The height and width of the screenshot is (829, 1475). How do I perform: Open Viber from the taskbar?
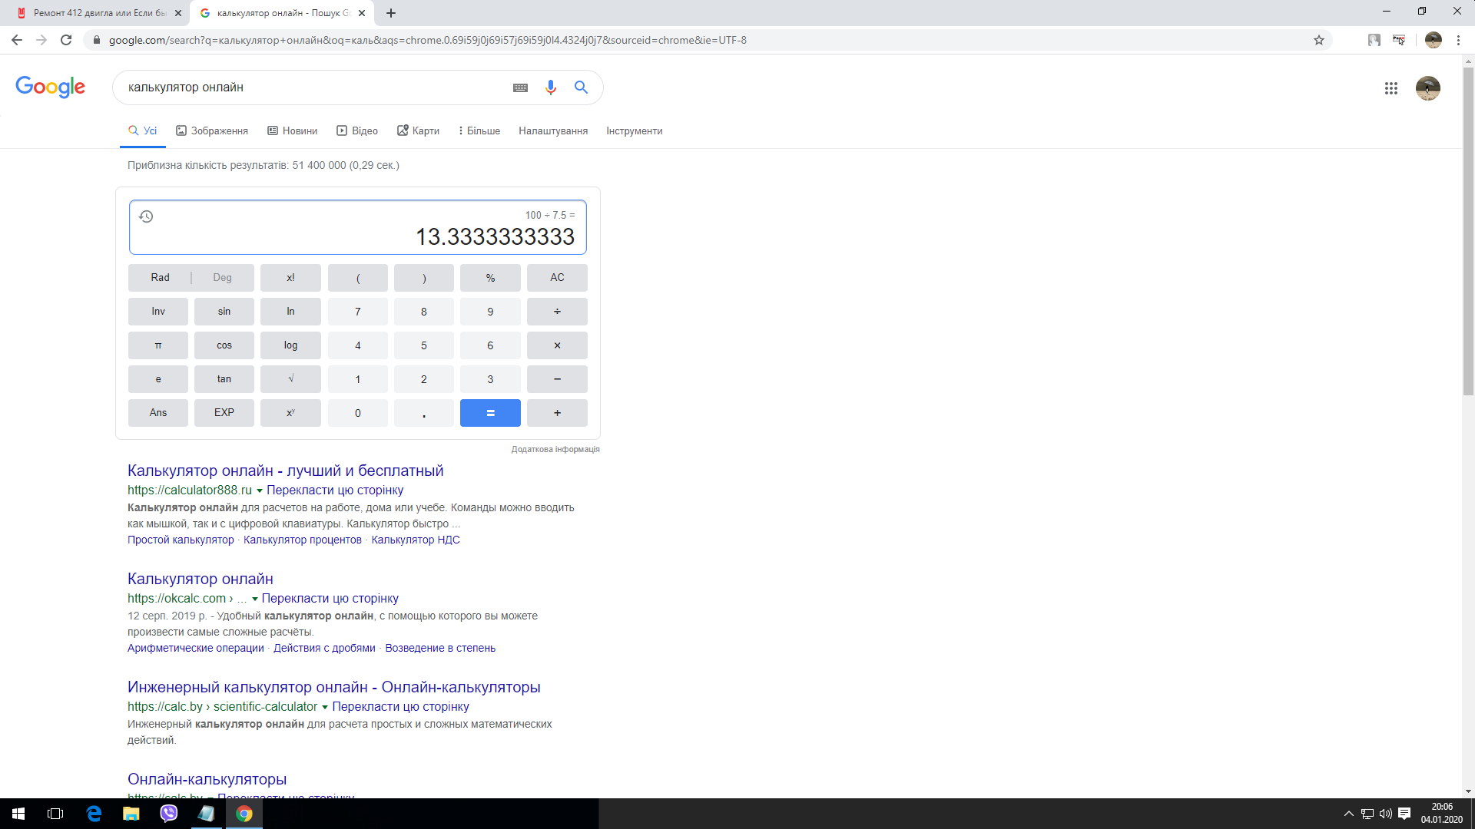[x=168, y=814]
